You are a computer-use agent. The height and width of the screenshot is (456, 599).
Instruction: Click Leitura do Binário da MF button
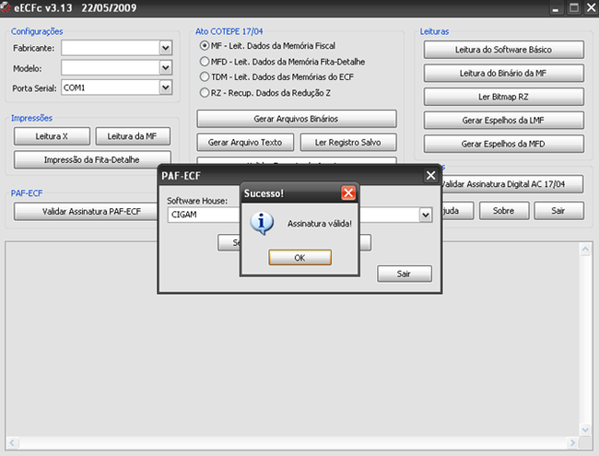pyautogui.click(x=503, y=74)
